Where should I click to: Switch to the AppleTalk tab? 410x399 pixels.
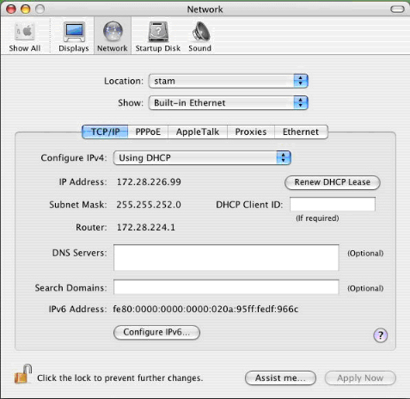click(198, 132)
